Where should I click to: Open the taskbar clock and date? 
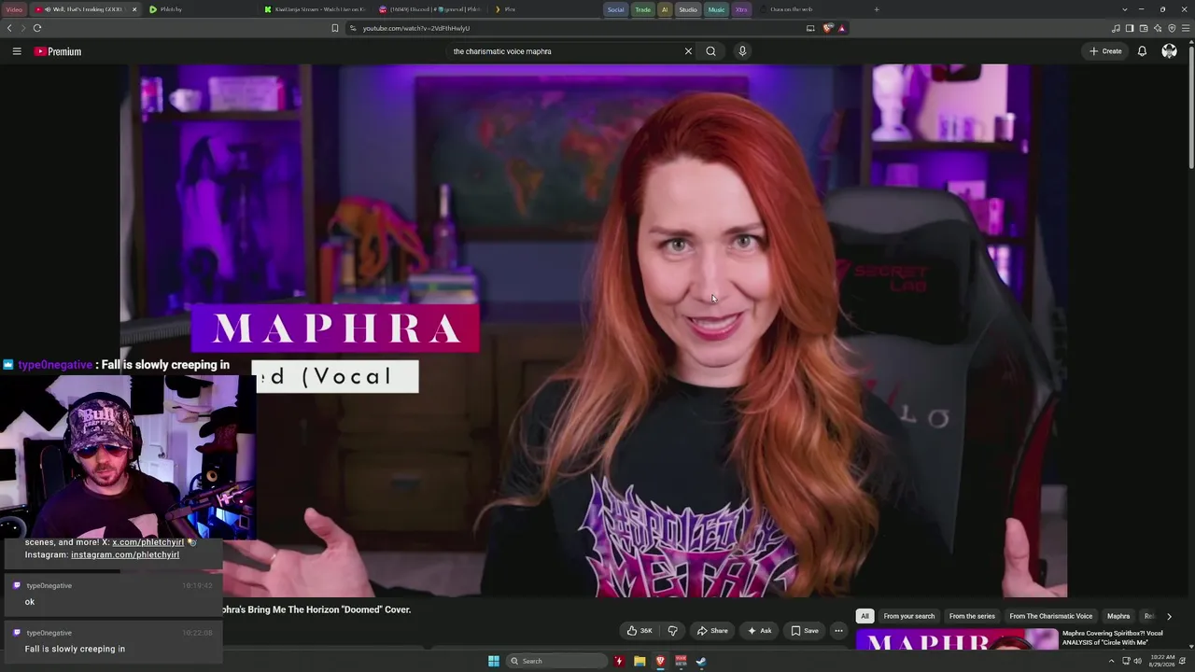tap(1163, 661)
